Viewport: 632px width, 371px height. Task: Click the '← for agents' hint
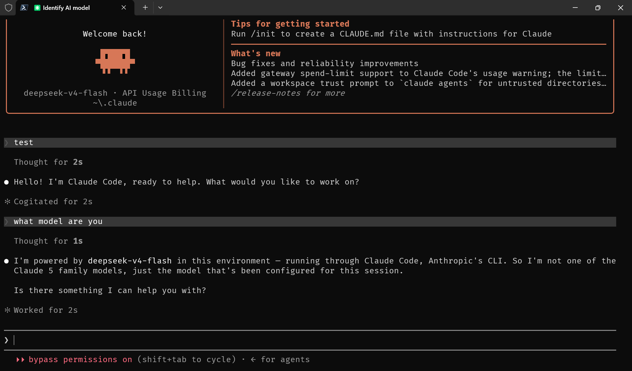pyautogui.click(x=280, y=359)
